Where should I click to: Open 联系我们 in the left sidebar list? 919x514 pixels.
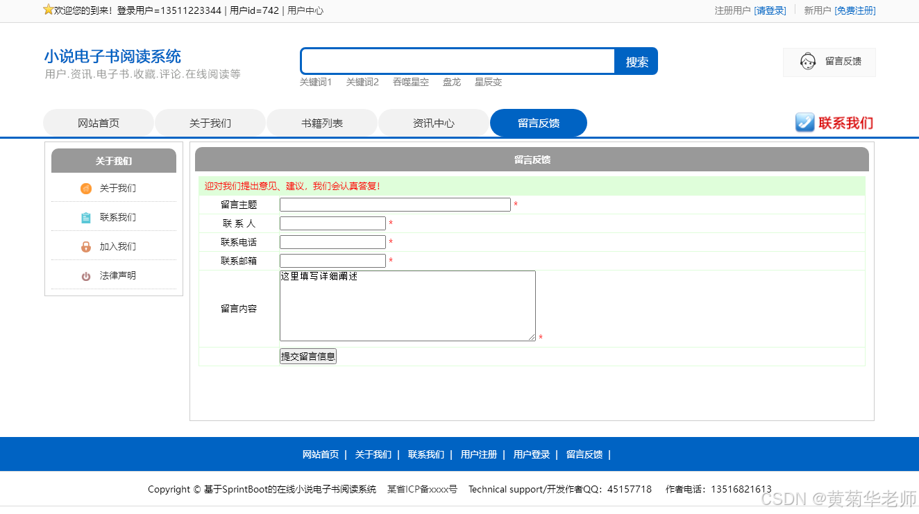pos(118,218)
